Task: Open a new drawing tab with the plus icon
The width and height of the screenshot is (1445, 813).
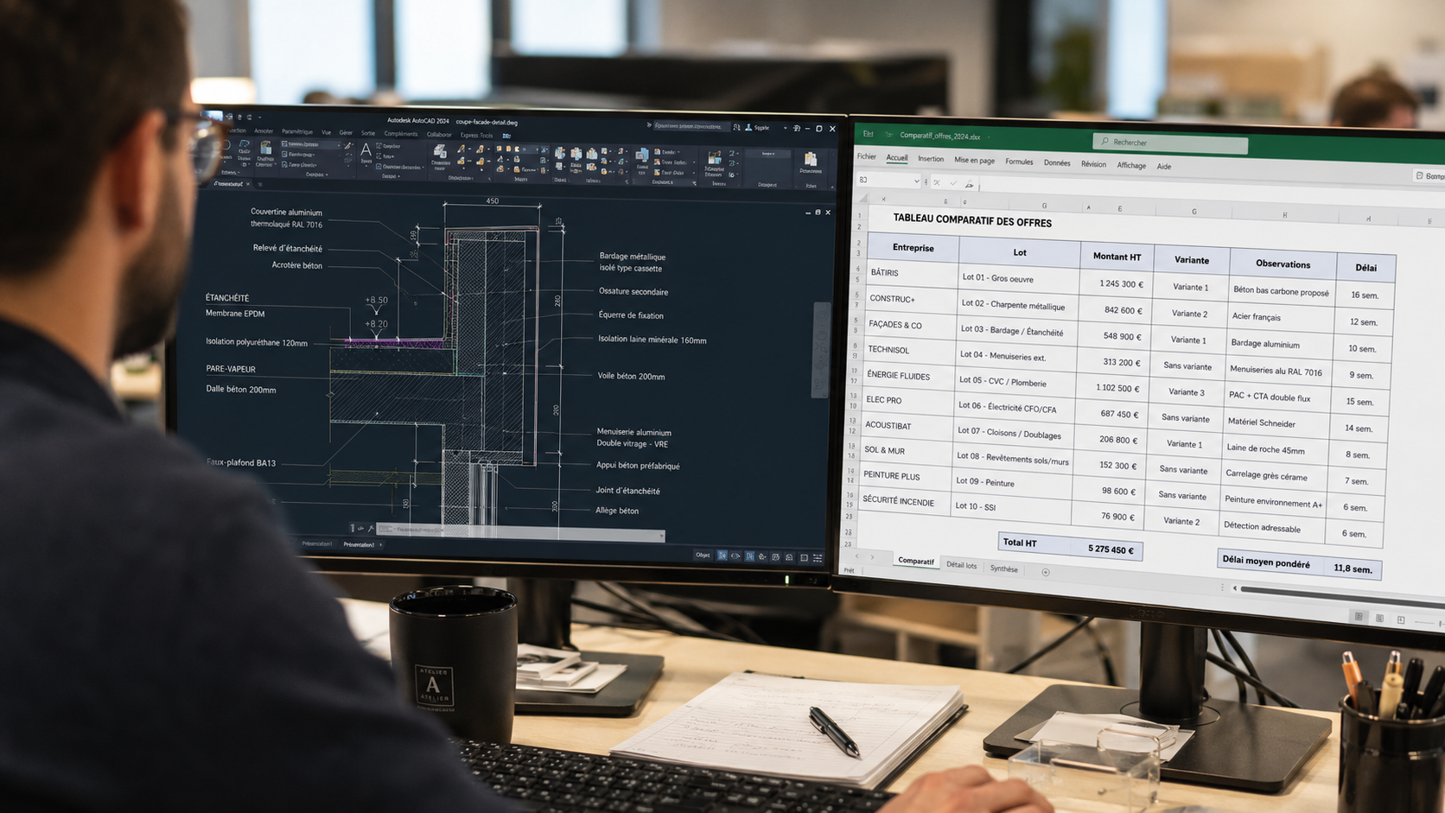Action: tap(260, 184)
